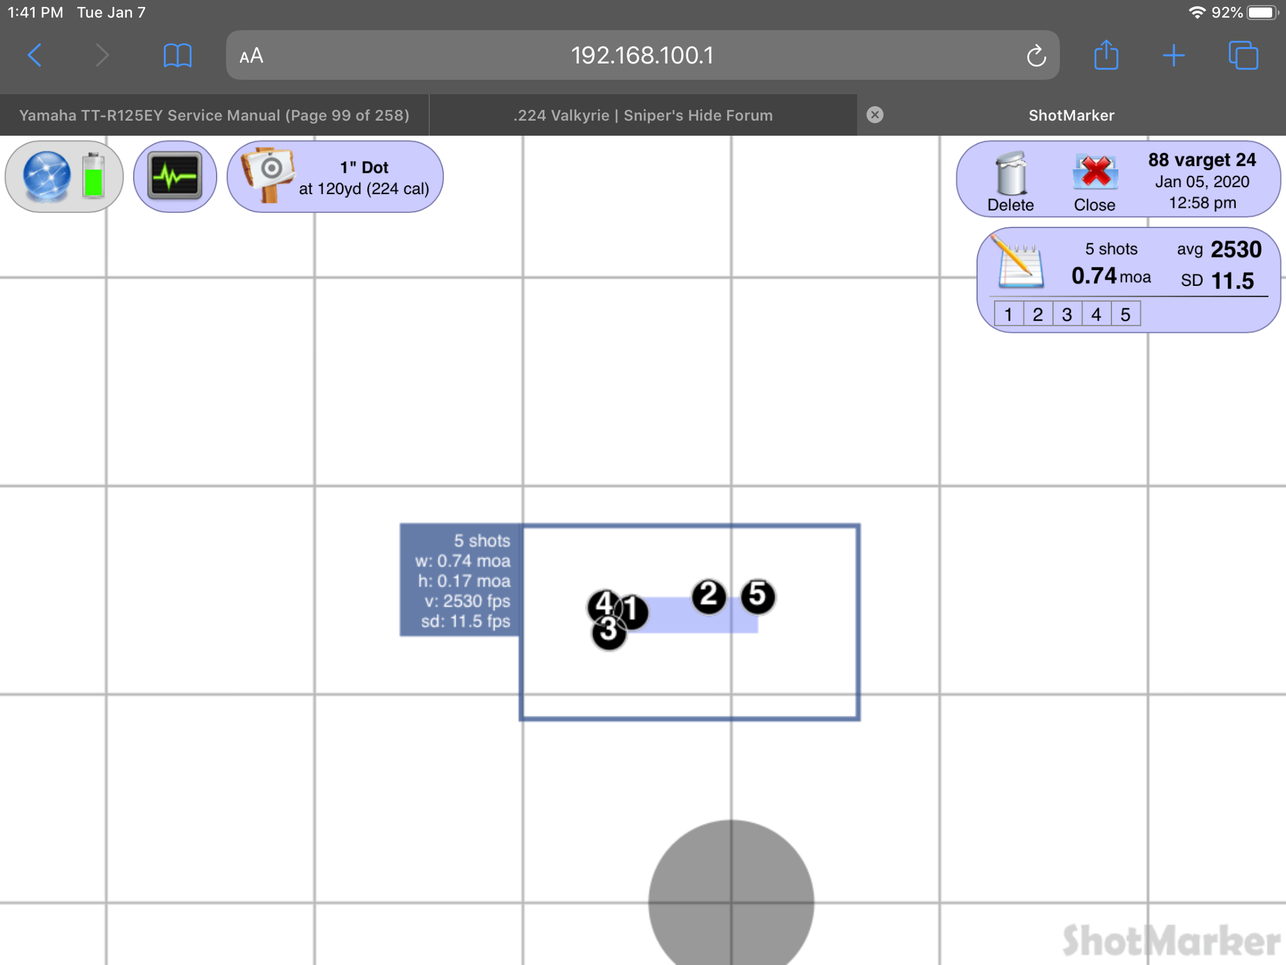The image size is (1286, 965).
Task: Tap Safari share icon
Action: [1106, 55]
